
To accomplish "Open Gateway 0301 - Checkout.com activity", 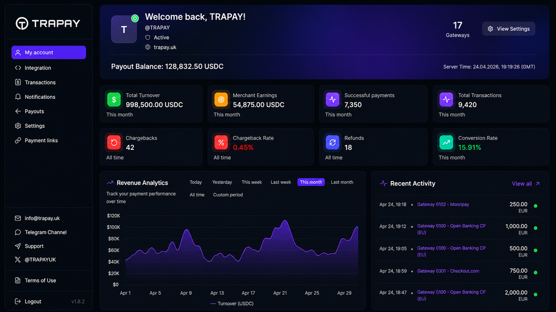I will (x=448, y=271).
